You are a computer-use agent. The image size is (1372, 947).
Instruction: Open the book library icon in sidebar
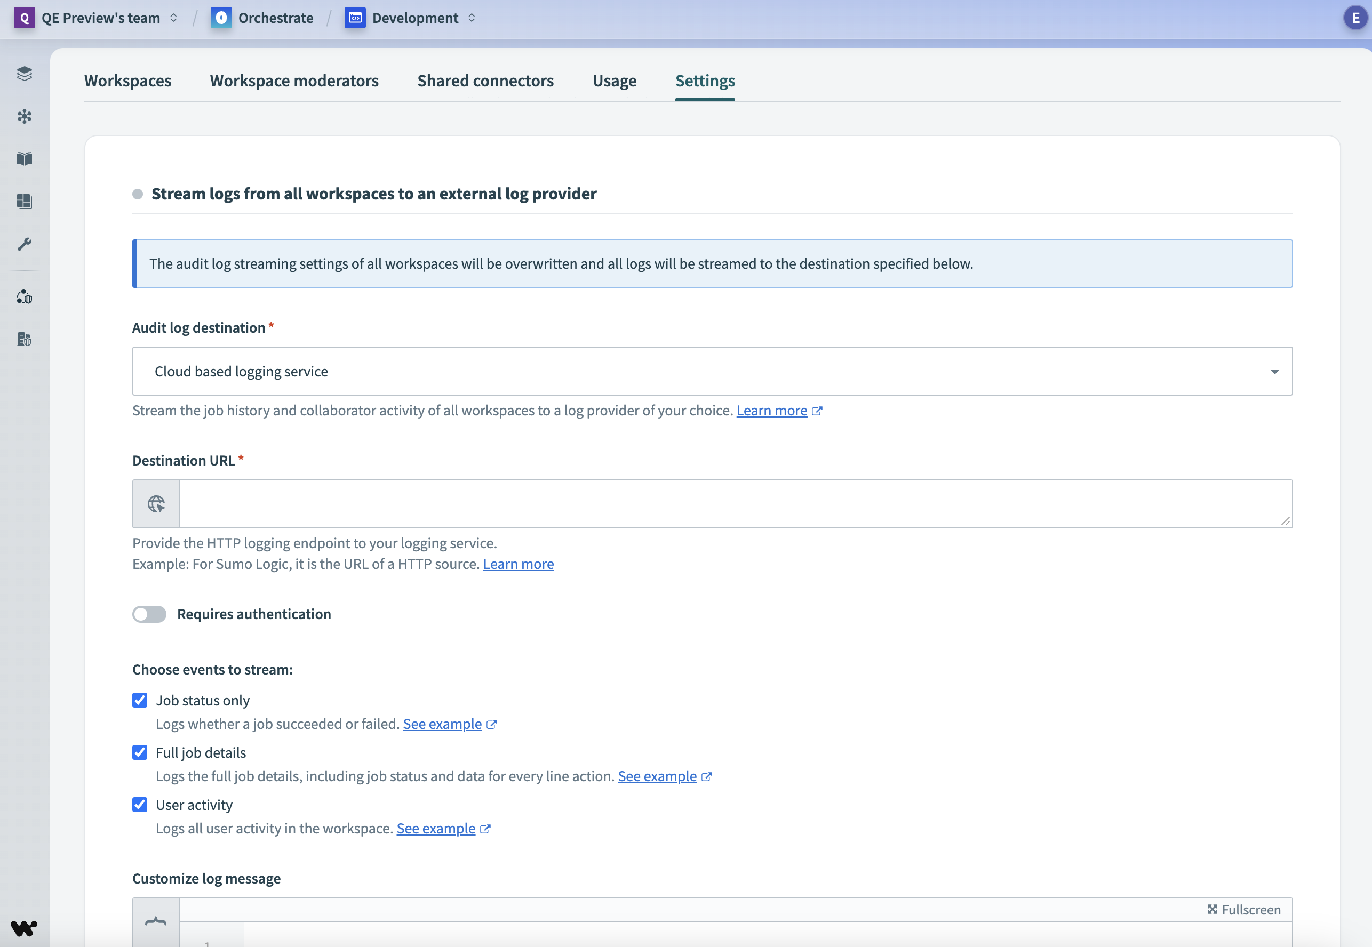[x=25, y=158]
